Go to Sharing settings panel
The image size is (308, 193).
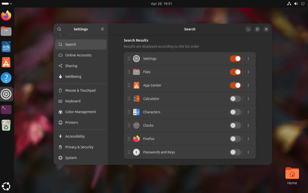coord(81,66)
